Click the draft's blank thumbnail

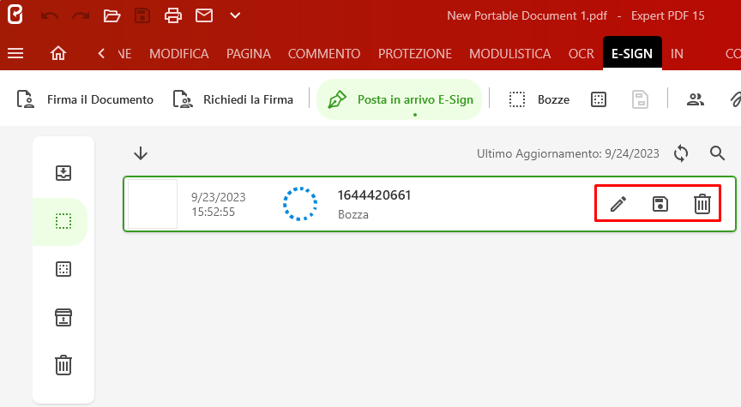(153, 204)
